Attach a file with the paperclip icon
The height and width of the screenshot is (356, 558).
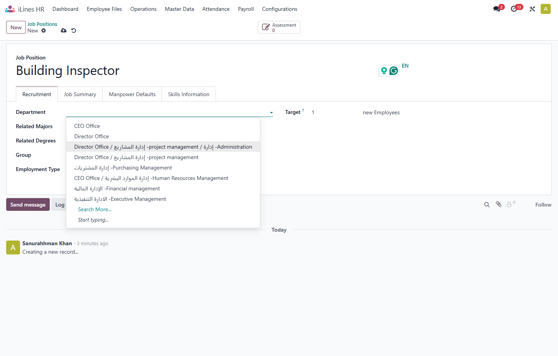point(499,204)
